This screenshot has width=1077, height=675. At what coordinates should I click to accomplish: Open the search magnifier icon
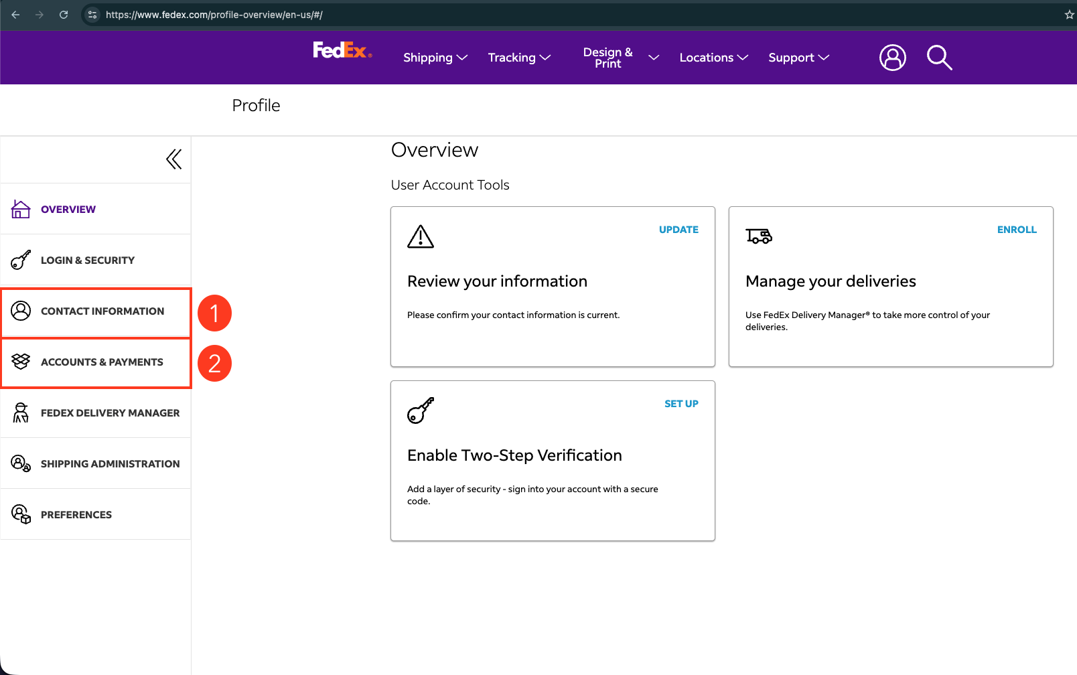pyautogui.click(x=939, y=58)
